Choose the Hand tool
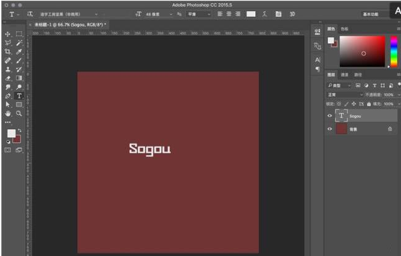 [x=8, y=114]
